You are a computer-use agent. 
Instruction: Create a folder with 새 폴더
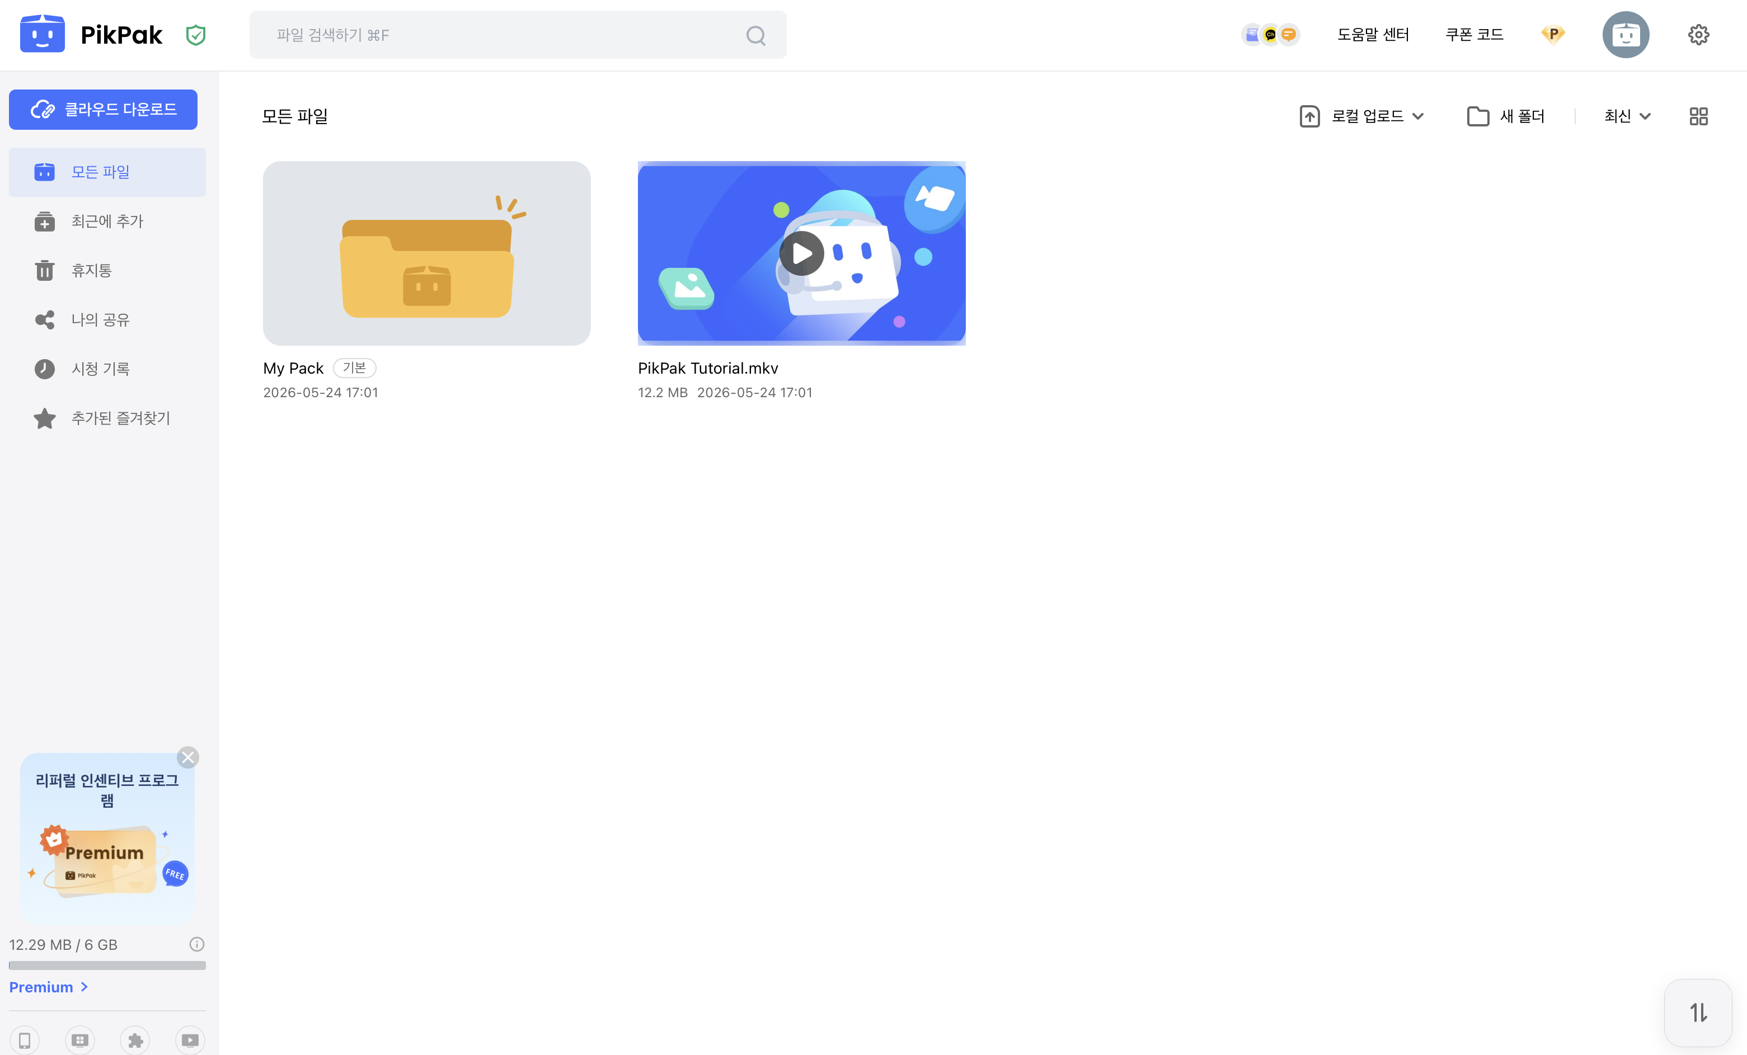click(1505, 116)
